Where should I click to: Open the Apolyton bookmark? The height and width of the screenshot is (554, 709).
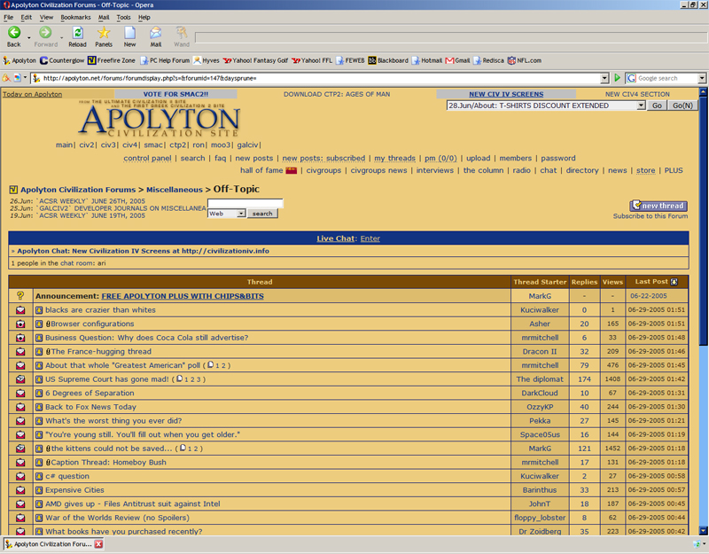coord(19,60)
